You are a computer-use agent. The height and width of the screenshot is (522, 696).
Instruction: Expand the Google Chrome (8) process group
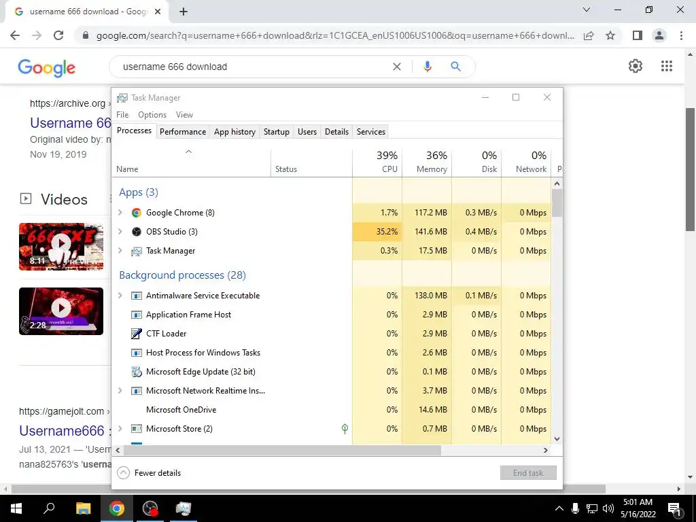pyautogui.click(x=120, y=213)
